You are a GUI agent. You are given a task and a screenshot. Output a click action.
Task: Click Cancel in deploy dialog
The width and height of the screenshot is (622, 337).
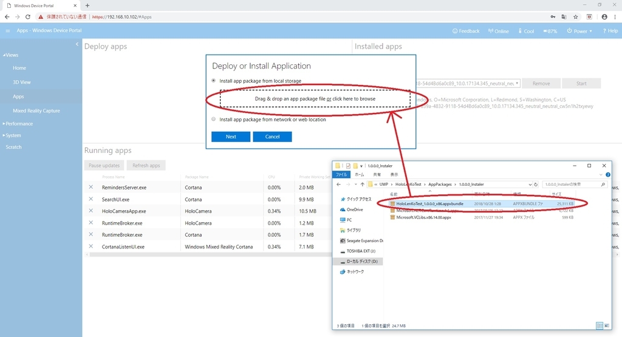pyautogui.click(x=273, y=137)
